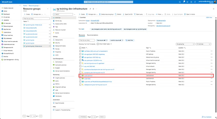This screenshot has width=217, height=119.
Task: Open the kube-apiserver resource link
Action: point(88,75)
